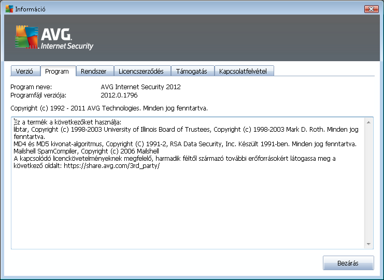Click the Információ window title text
384x280 pixels.
30,9
